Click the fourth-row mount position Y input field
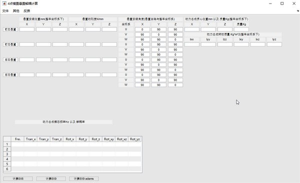 click(x=43, y=75)
